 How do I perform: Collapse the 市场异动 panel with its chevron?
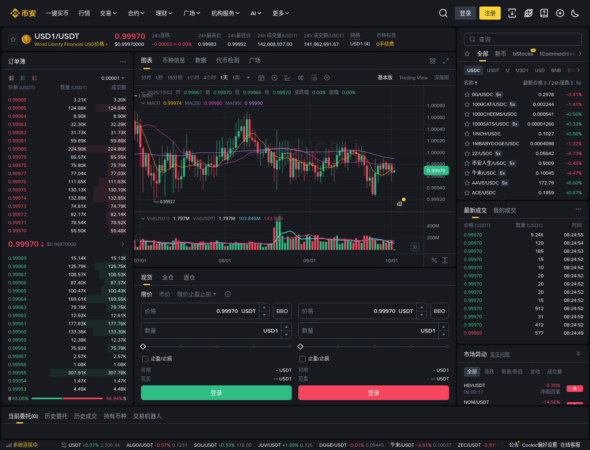click(x=579, y=353)
